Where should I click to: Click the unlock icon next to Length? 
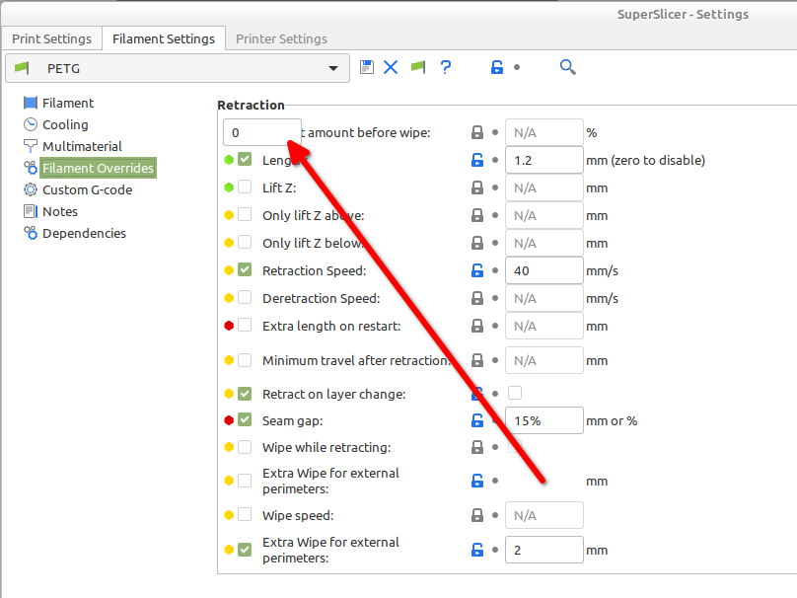pos(476,159)
